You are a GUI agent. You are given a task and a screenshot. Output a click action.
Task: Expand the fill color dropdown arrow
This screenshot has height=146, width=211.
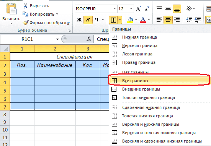coord(136,20)
